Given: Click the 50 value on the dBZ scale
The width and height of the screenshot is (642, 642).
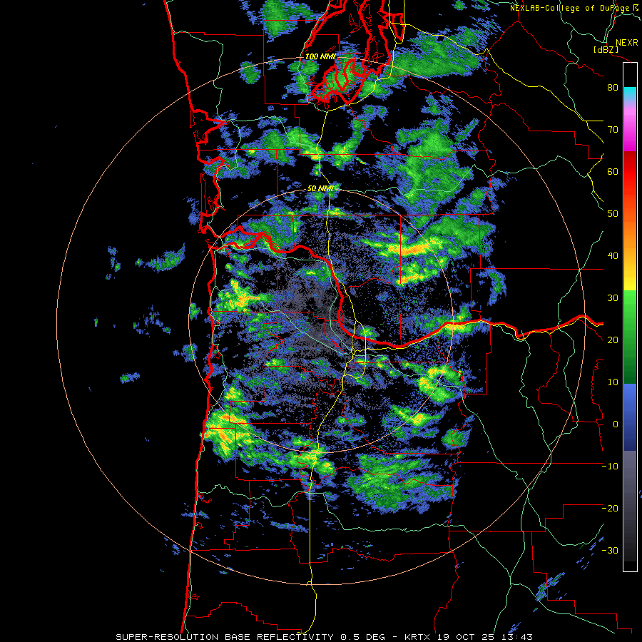Looking at the screenshot, I should tap(613, 214).
